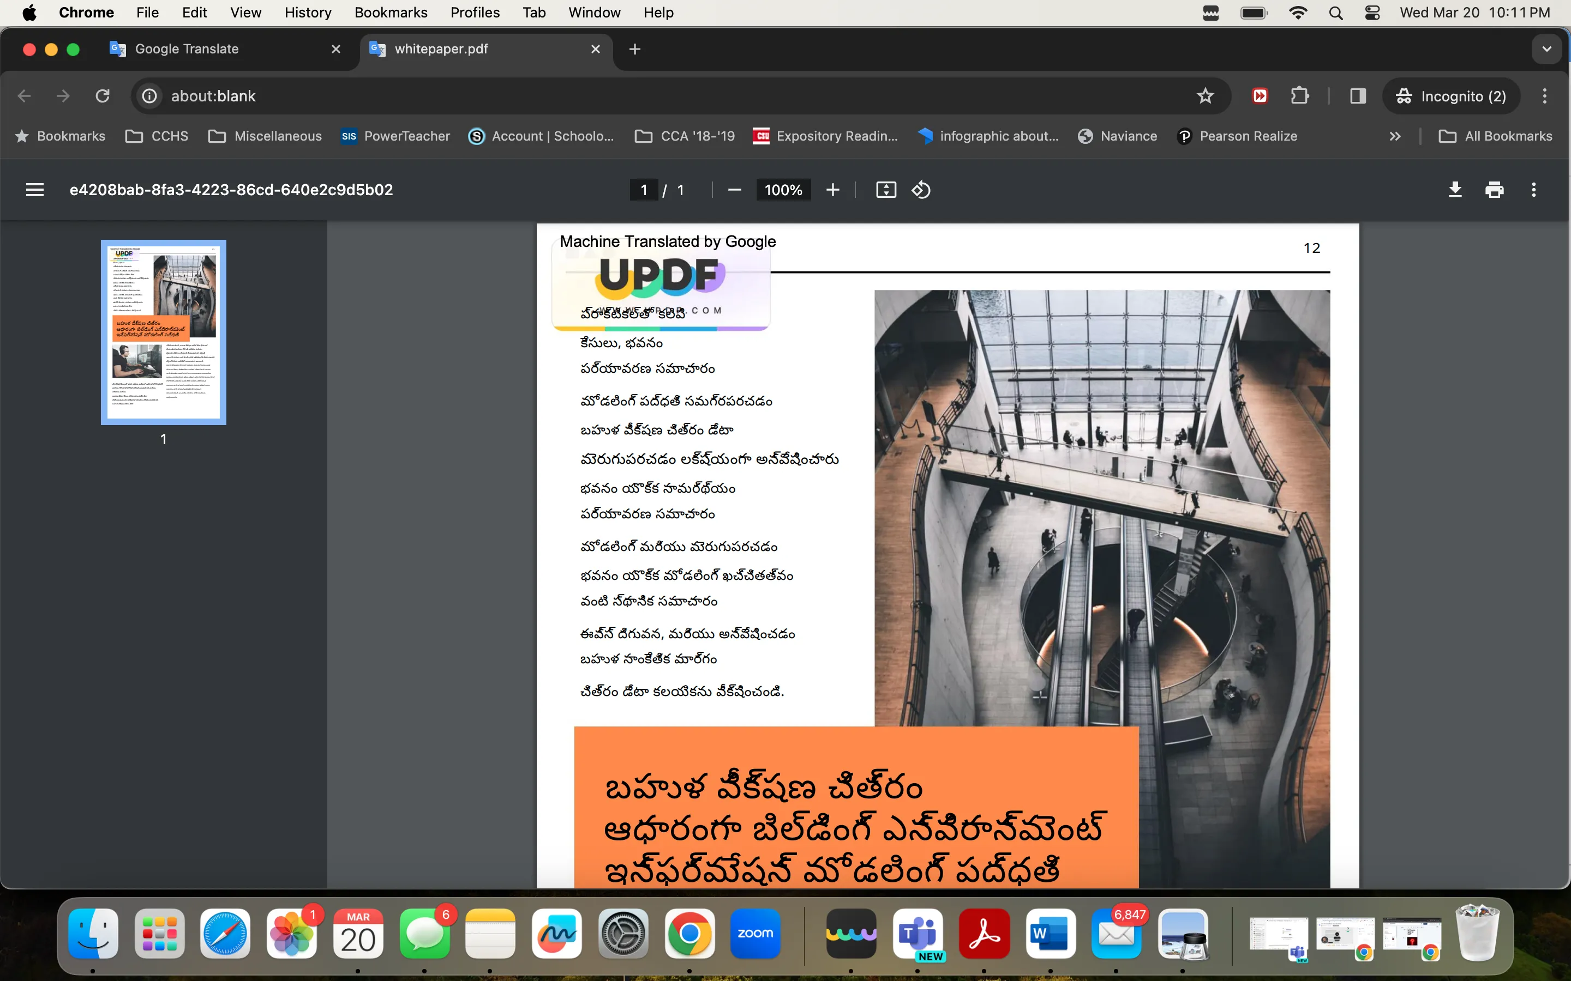The width and height of the screenshot is (1571, 981).
Task: Select the History menu item
Action: (x=305, y=11)
